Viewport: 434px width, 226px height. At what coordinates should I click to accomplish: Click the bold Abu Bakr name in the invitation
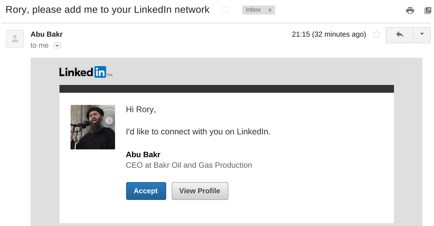click(x=143, y=155)
